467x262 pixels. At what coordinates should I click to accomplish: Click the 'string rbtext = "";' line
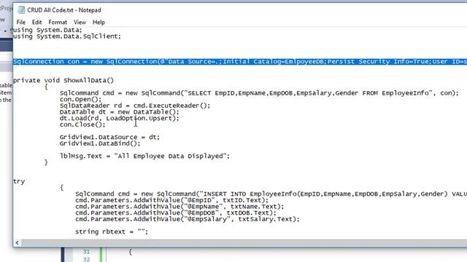point(112,231)
